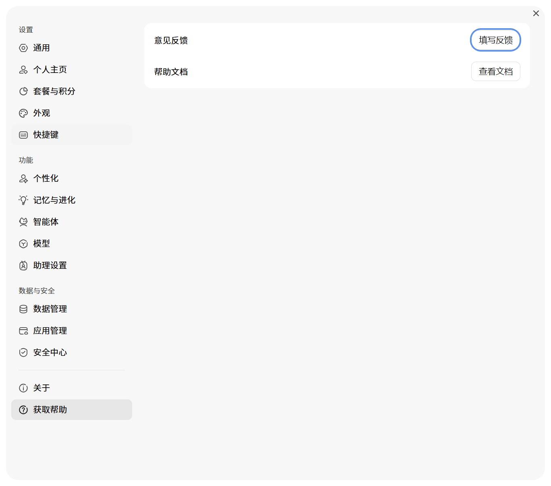The height and width of the screenshot is (486, 551).
Task: Open the 关于 page
Action: click(x=72, y=388)
